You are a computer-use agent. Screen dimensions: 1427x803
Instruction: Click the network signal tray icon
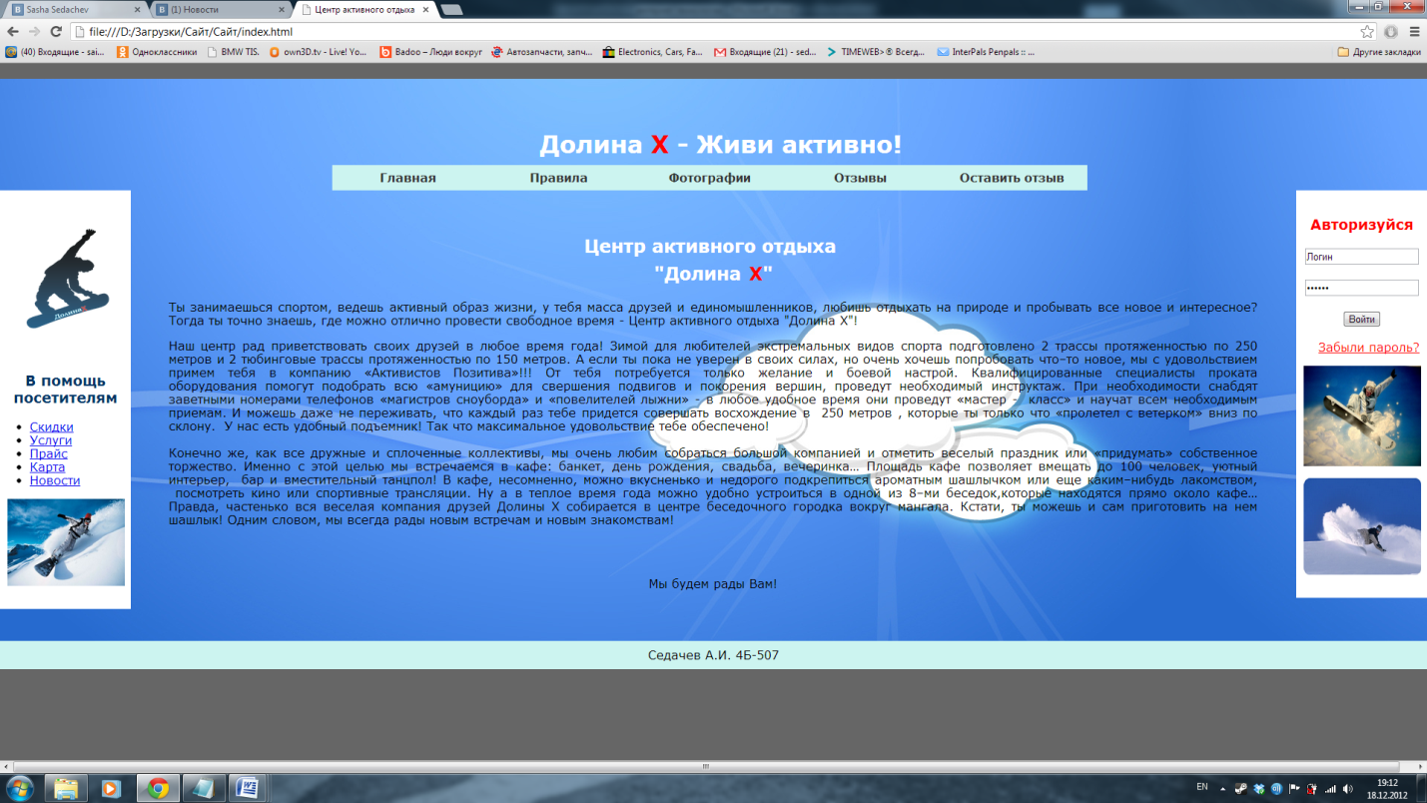tap(1329, 788)
